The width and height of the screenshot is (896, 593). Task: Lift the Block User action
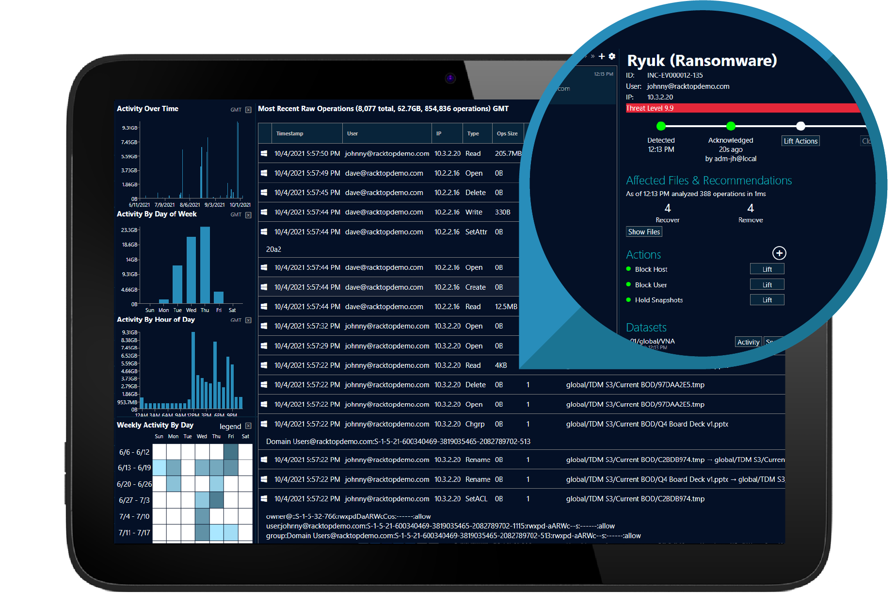767,285
